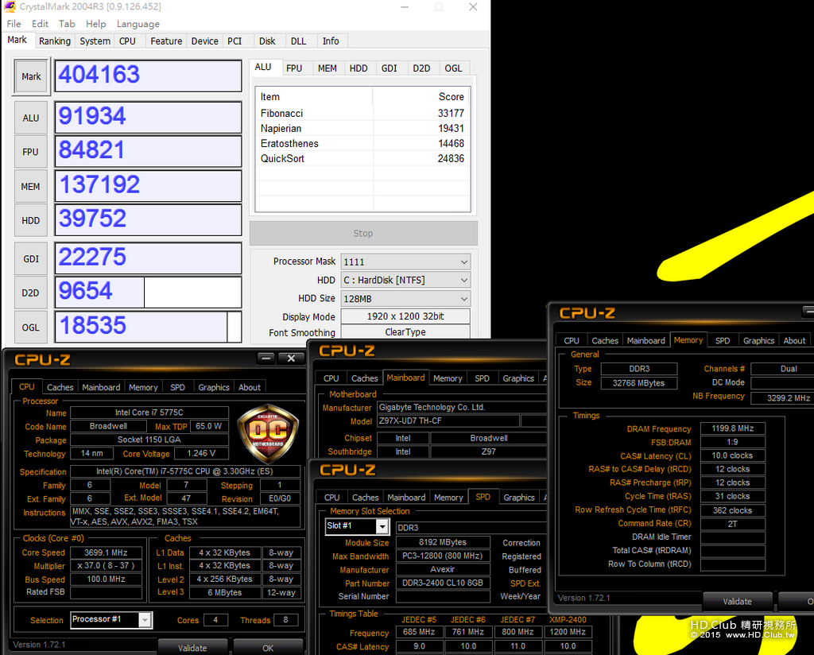814x655 pixels.
Task: Click Validate in CPU-Z CPU window
Action: pyautogui.click(x=192, y=647)
